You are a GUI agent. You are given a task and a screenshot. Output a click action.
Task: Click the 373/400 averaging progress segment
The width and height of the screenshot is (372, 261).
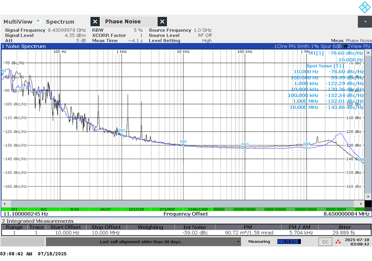point(167,209)
